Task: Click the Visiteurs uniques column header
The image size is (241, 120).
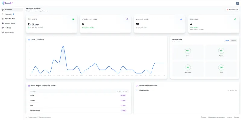Action: (x=121, y=91)
